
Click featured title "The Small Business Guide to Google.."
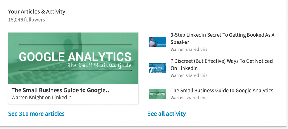(60, 90)
